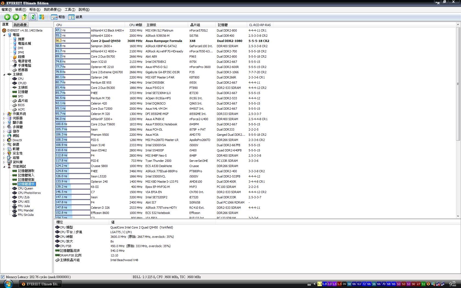Select the 資料庫 database tree item
Image resolution: width=461 pixels, height=288 pixels.
point(18,162)
